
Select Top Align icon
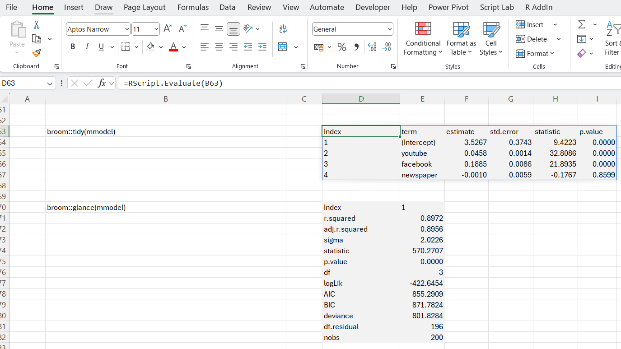click(205, 28)
